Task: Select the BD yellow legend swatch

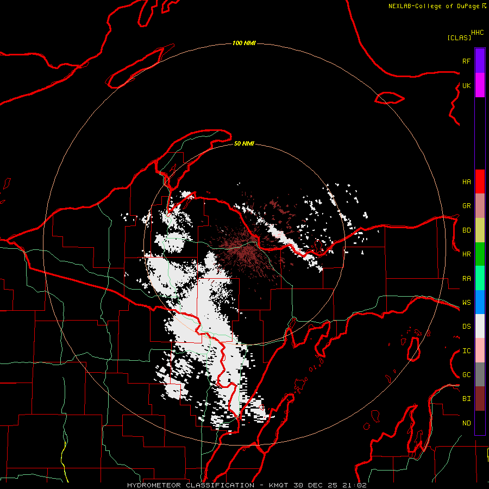Action: click(x=480, y=230)
